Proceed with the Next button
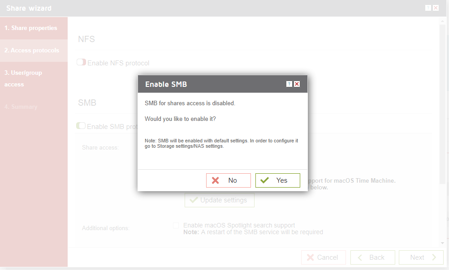 pyautogui.click(x=421, y=257)
